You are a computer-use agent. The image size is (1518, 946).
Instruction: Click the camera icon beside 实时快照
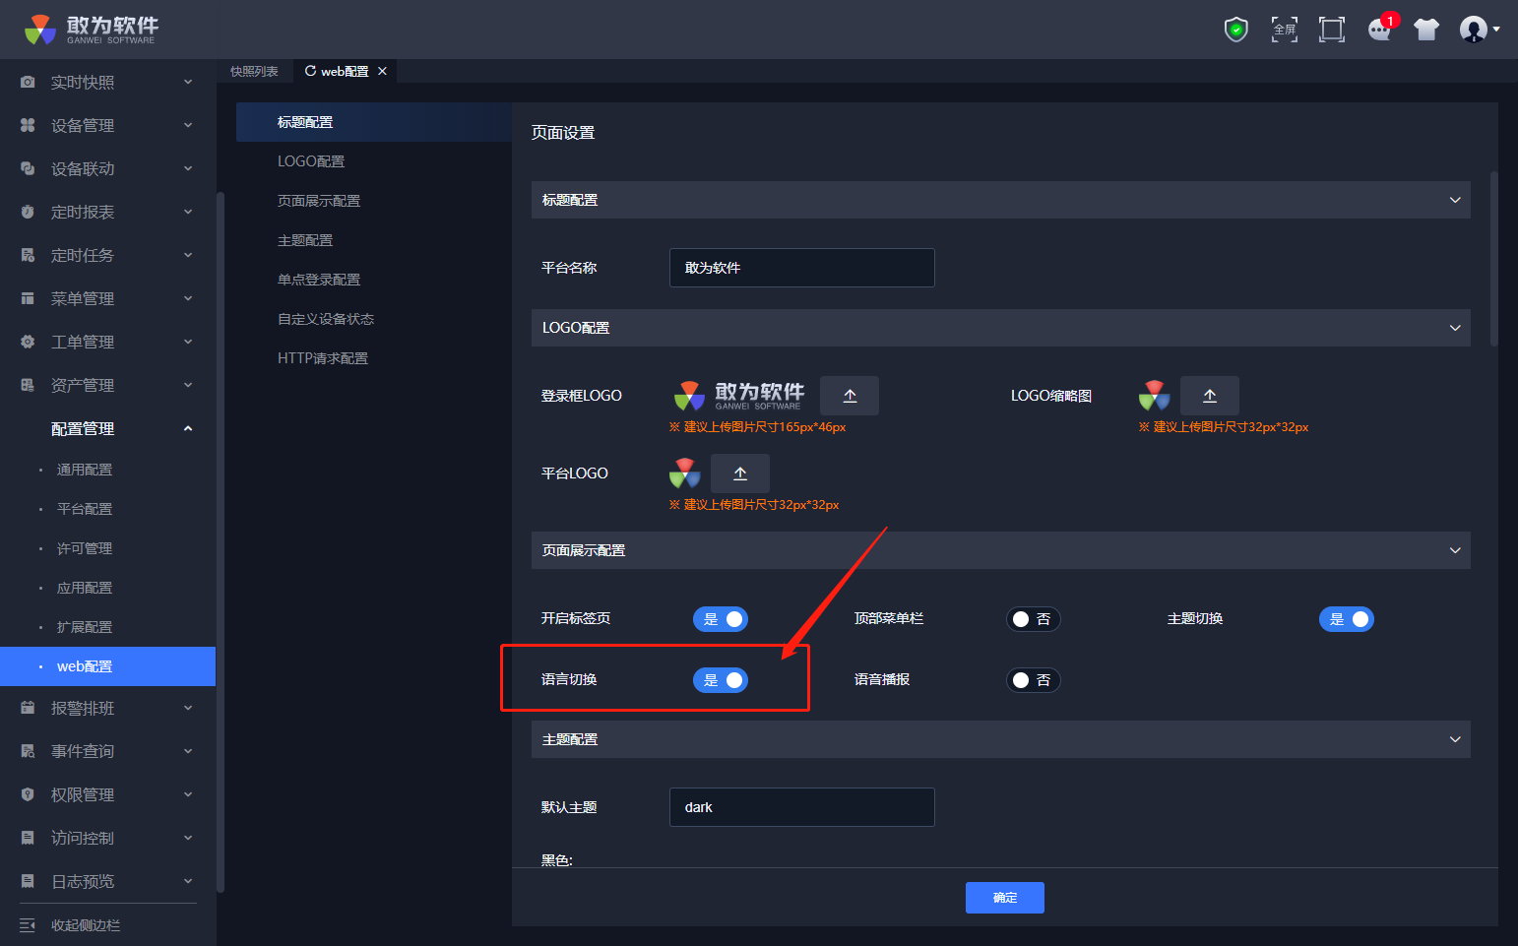(28, 83)
